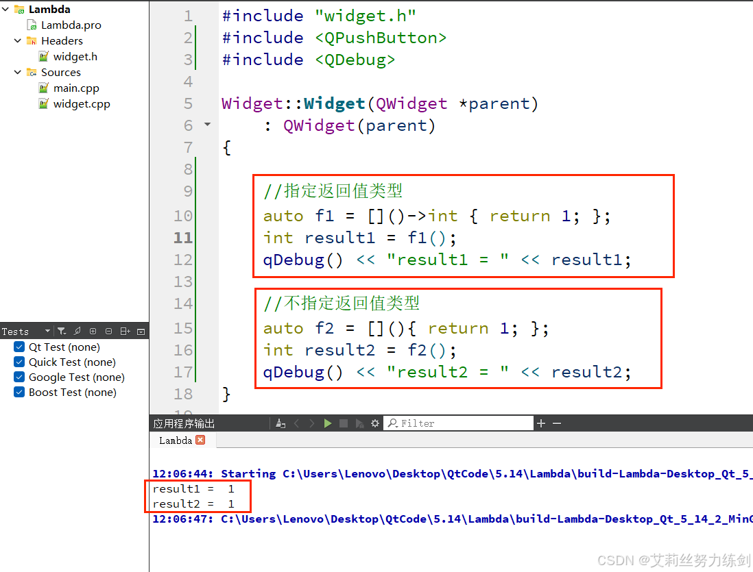Select the Headers folder label

pos(62,41)
